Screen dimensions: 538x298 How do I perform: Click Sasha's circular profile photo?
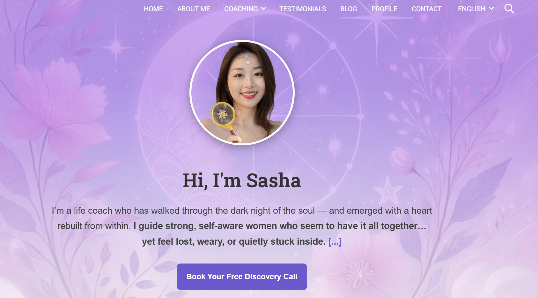click(242, 93)
